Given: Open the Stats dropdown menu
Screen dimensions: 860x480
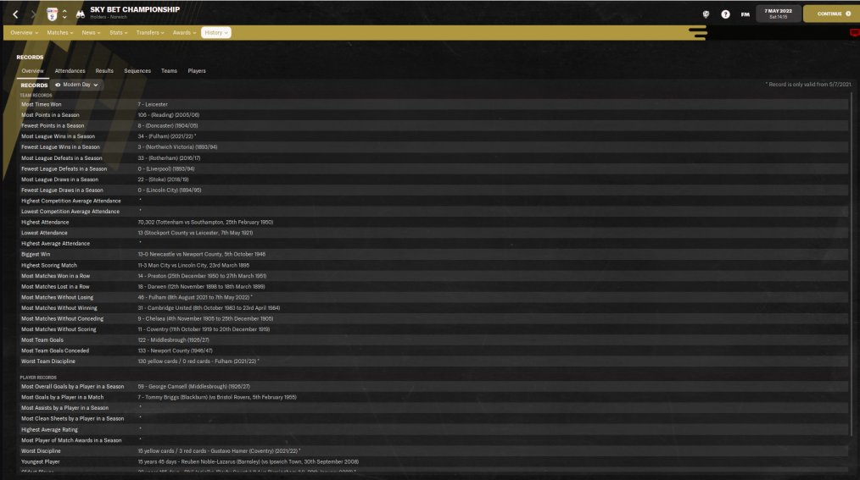Looking at the screenshot, I should [119, 33].
